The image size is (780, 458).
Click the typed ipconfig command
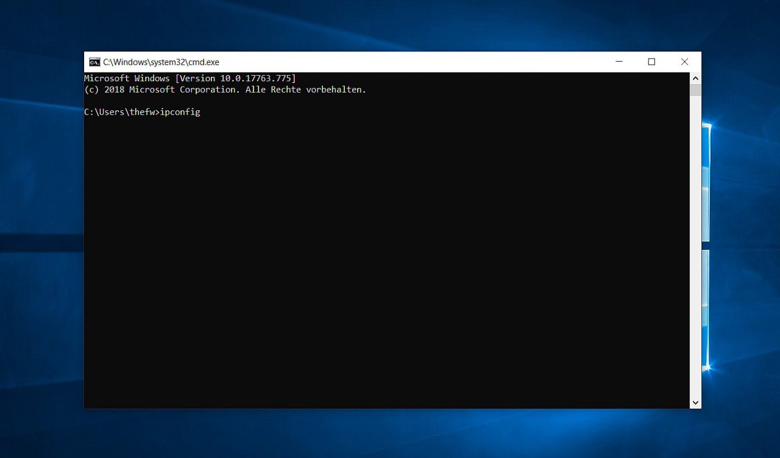click(x=180, y=113)
